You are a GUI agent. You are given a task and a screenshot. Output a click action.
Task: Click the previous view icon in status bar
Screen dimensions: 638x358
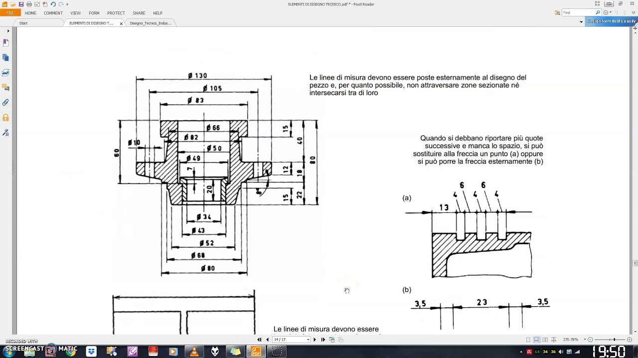(332, 340)
